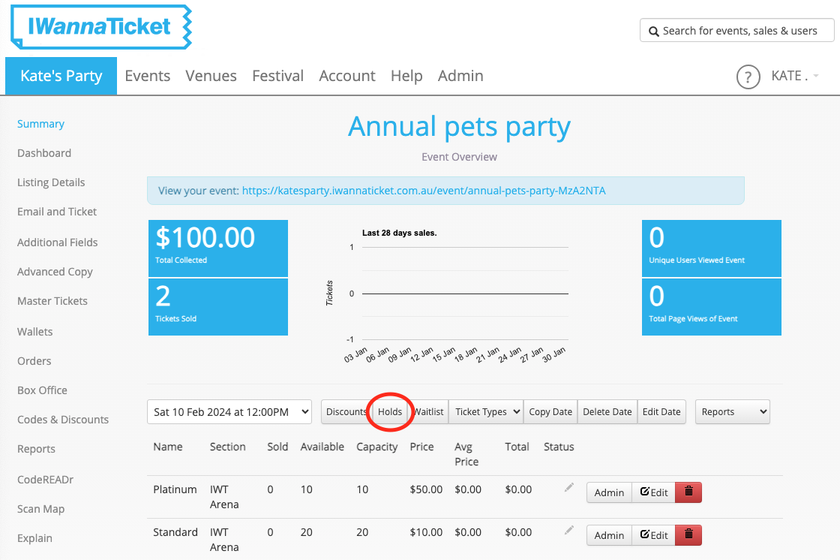Follow the annual-pets-party event link
Image resolution: width=840 pixels, height=560 pixels.
coord(422,190)
